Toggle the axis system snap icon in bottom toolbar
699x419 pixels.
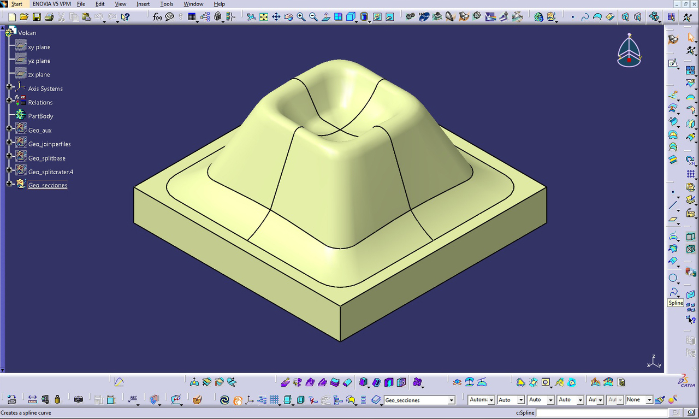pyautogui.click(x=250, y=400)
